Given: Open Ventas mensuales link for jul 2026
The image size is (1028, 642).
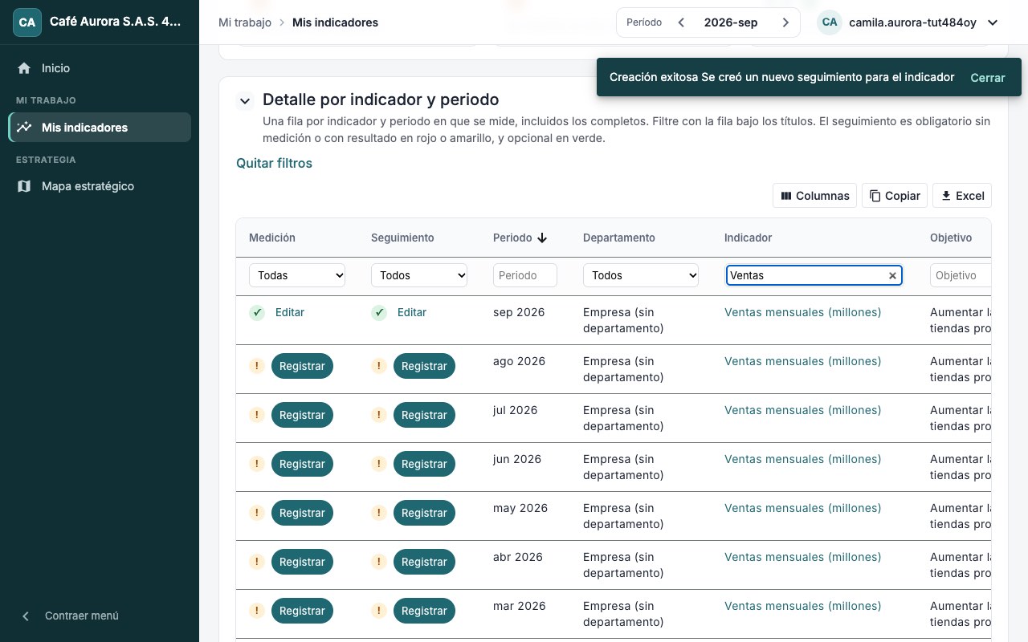Looking at the screenshot, I should [x=802, y=410].
